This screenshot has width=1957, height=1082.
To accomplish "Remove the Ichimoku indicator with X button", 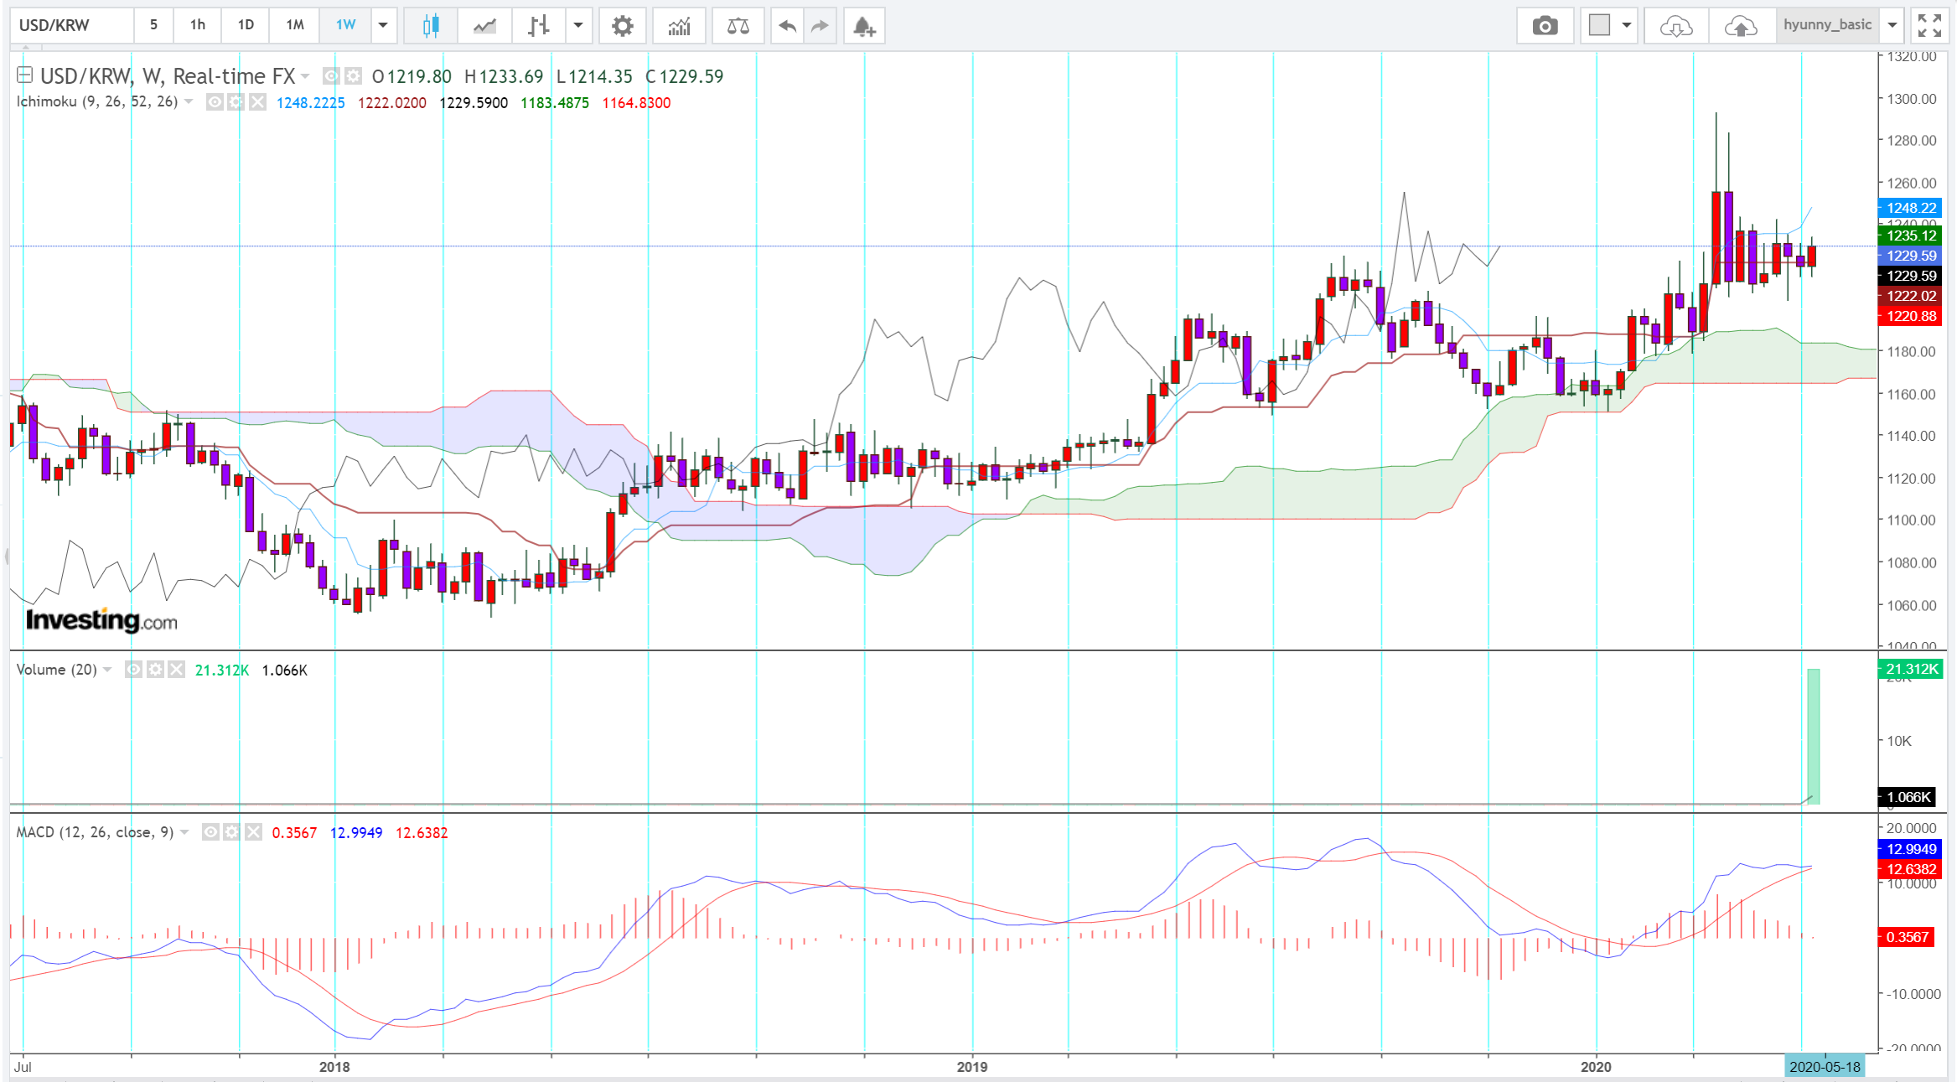I will click(257, 102).
